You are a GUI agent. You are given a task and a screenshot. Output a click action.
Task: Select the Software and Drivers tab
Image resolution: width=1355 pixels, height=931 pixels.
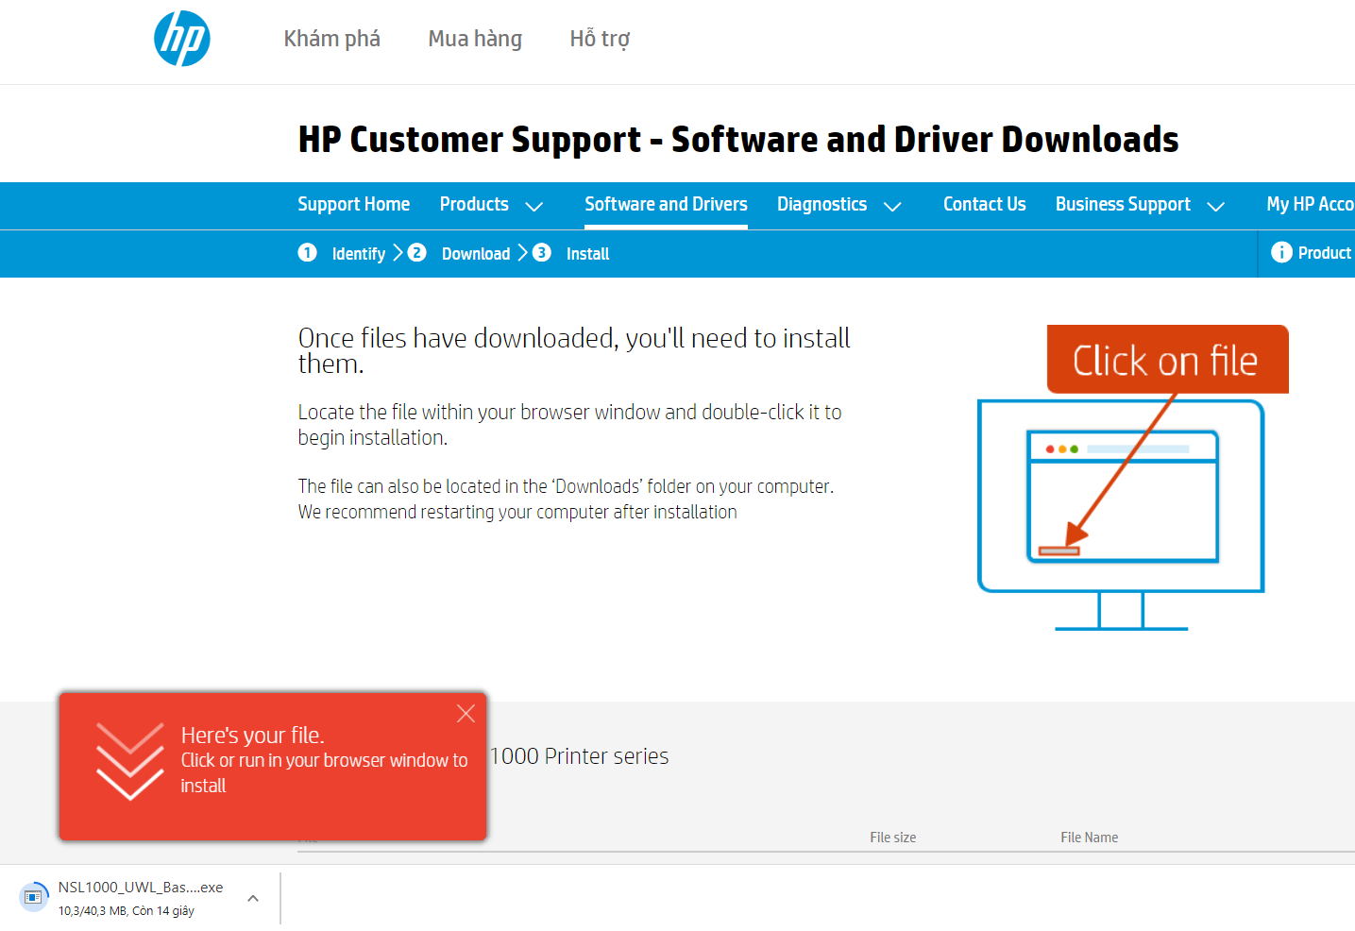click(666, 204)
